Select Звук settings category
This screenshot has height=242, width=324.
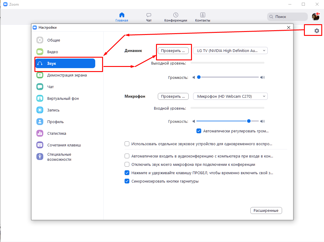pyautogui.click(x=65, y=63)
